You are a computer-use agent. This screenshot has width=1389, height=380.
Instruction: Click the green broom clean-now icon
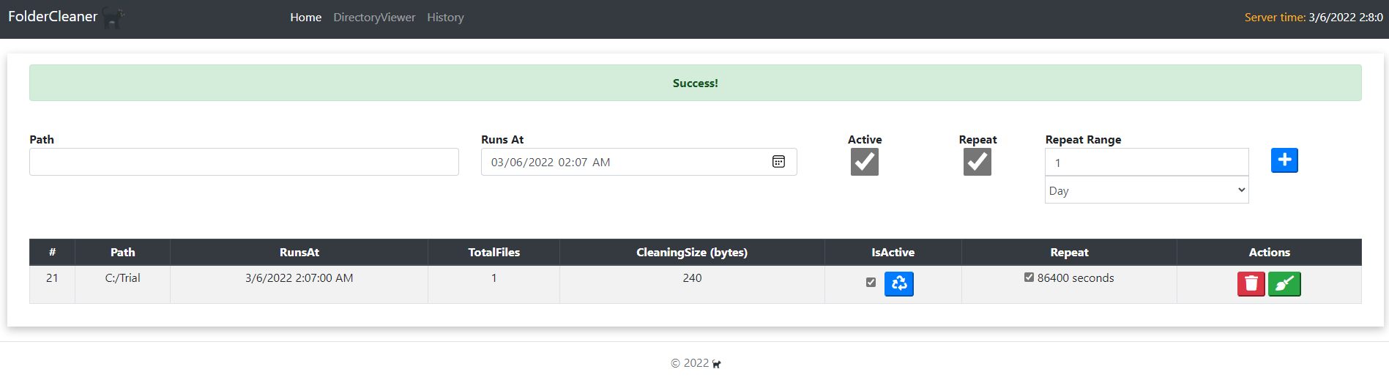point(1284,283)
